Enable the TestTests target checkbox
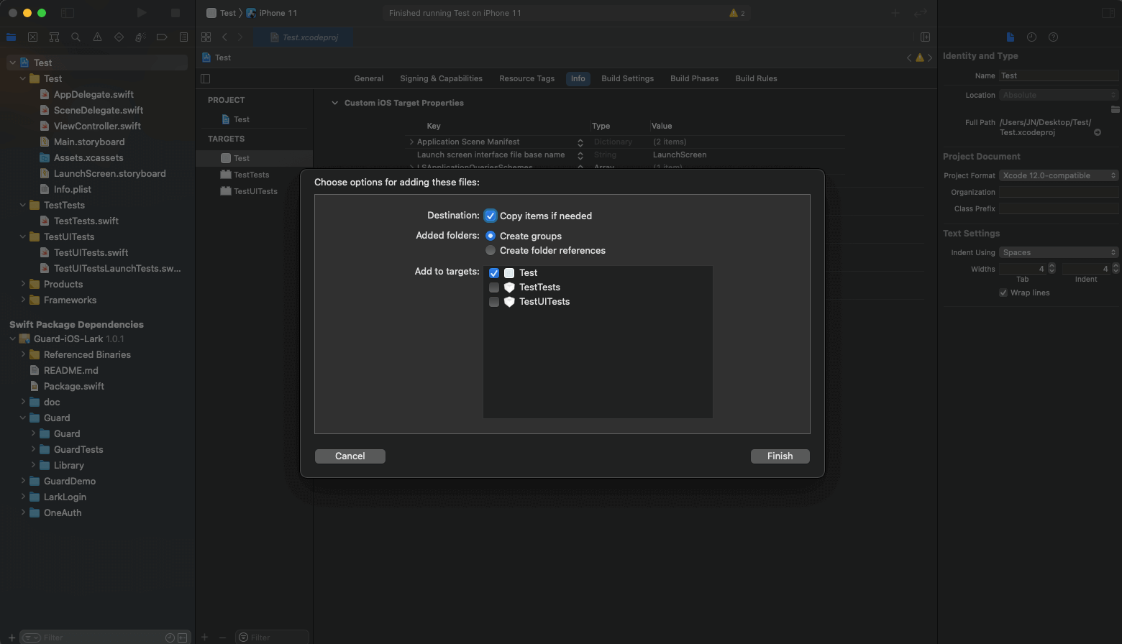 (x=494, y=287)
